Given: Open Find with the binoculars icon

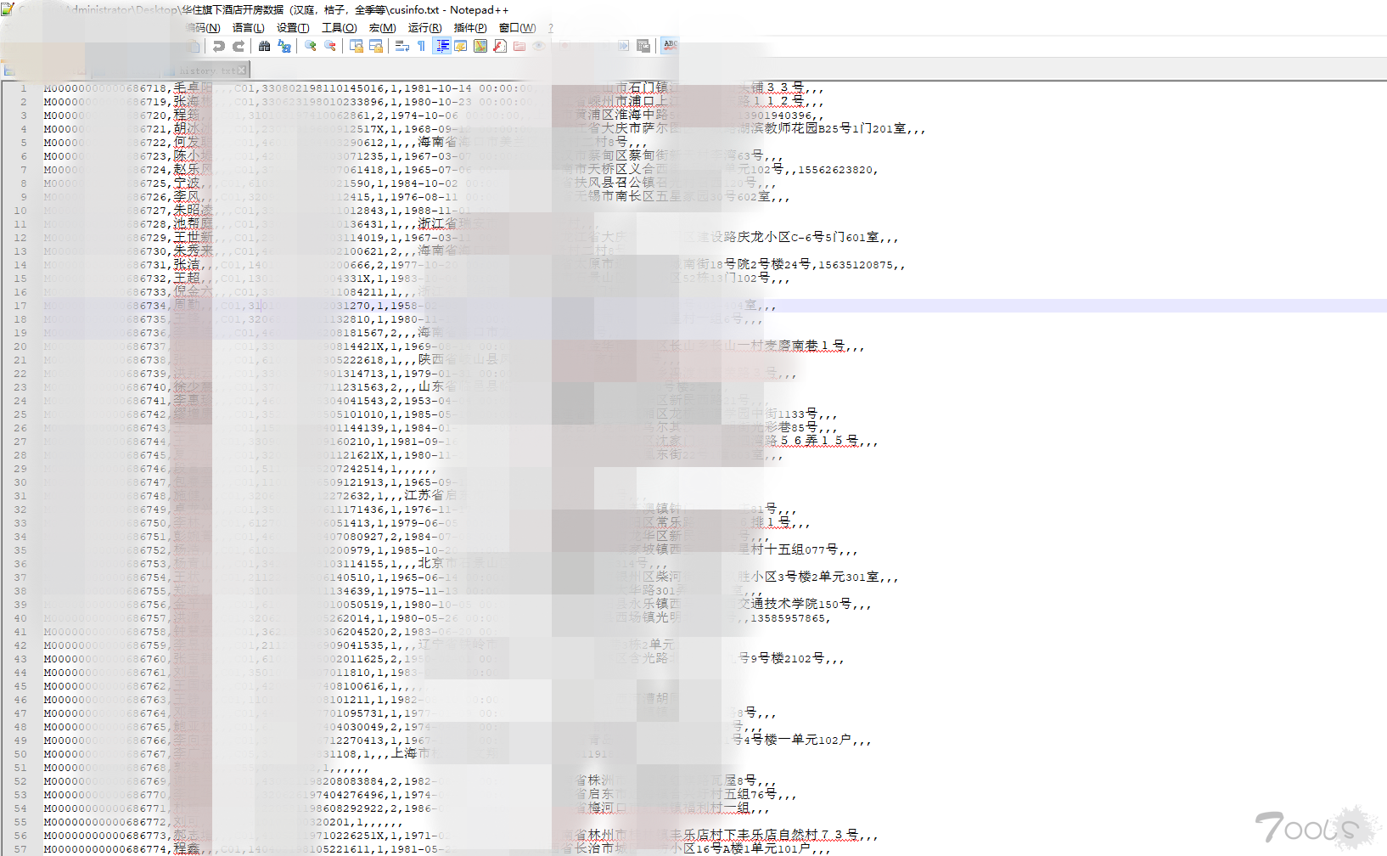Looking at the screenshot, I should point(265,46).
